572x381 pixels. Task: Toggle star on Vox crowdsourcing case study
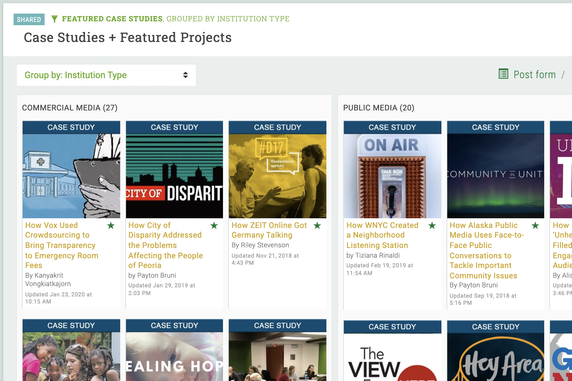click(111, 225)
